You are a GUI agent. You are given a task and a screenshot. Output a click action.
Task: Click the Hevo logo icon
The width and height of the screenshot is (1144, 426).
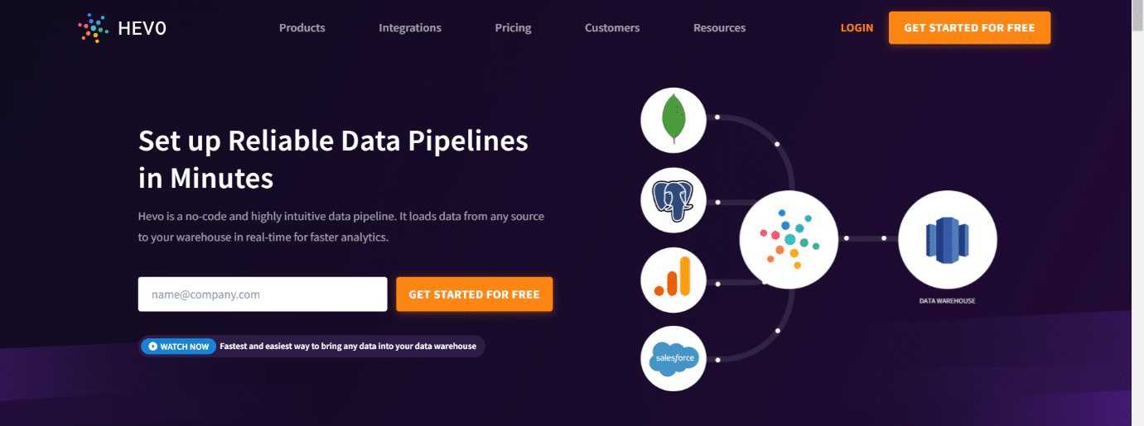pyautogui.click(x=94, y=28)
